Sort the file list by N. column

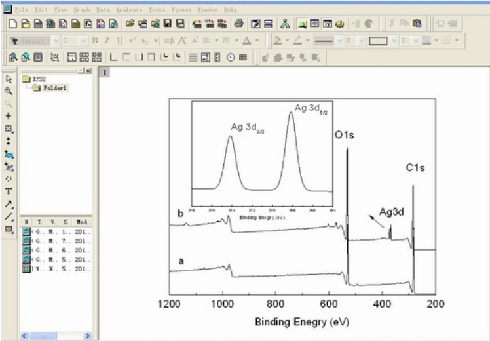click(27, 222)
